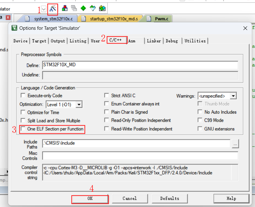Viewport: 255px width, 207px height.
Task: Click the Manage Multi-Project Workspace icon
Action: pyautogui.click(x=74, y=8)
